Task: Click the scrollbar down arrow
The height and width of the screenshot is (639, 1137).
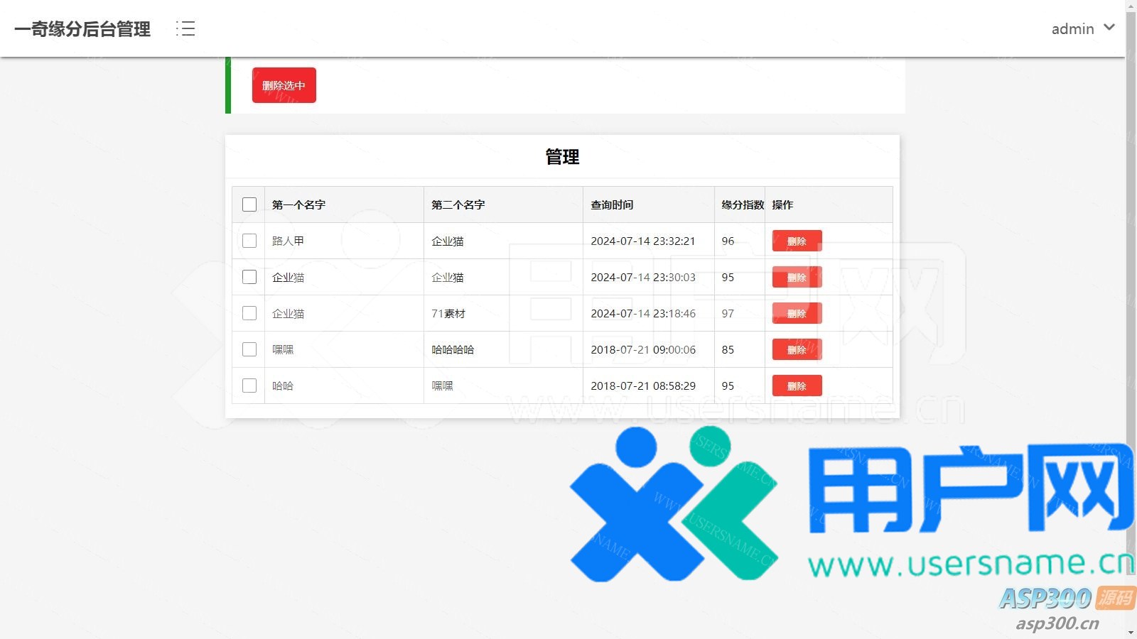Action: tap(1131, 633)
